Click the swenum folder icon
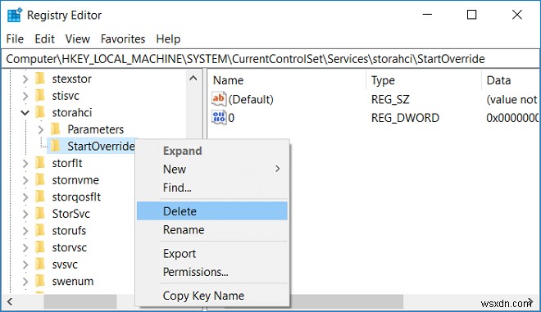Viewport: 541px width, 312px height. [40, 282]
